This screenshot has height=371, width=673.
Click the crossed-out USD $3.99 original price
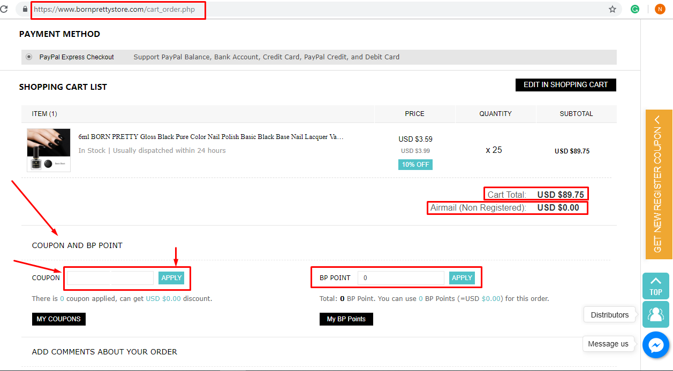(415, 151)
